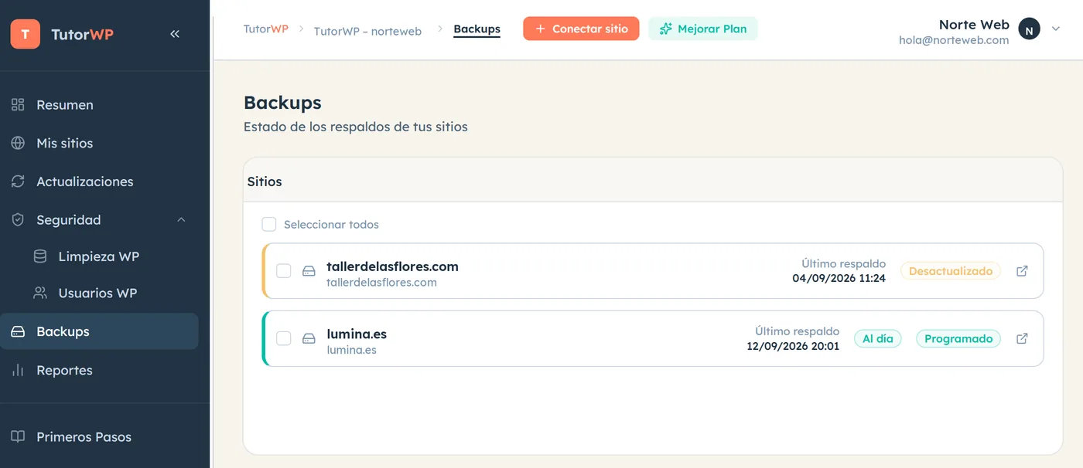
Task: Click the bold tallerdelasflores.com site name
Action: [392, 266]
